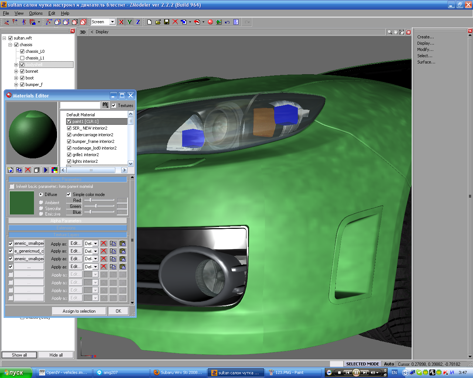Image resolution: width=473 pixels, height=378 pixels.
Task: Uncheck the Simple color mode checkbox
Action: [x=69, y=195]
